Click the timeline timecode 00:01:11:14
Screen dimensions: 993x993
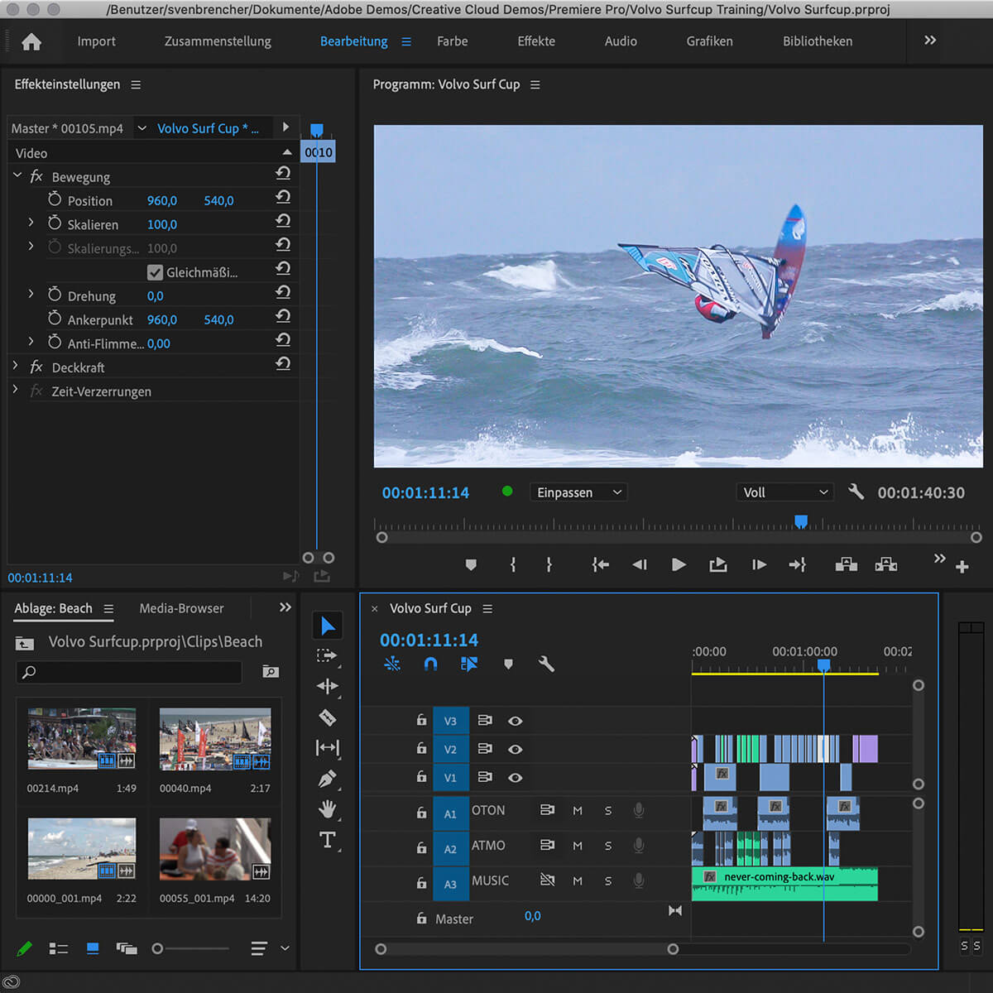pyautogui.click(x=429, y=640)
